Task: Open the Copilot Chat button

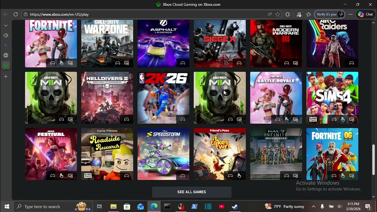Action: pyautogui.click(x=366, y=14)
